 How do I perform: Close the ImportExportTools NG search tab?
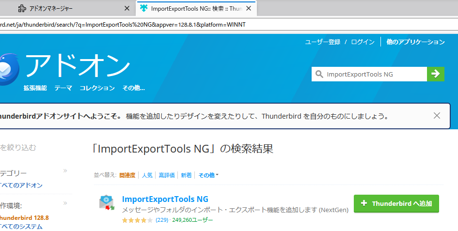(x=249, y=8)
